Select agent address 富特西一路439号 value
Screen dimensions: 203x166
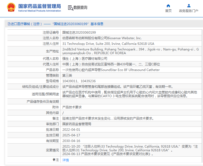[x=111, y=64]
